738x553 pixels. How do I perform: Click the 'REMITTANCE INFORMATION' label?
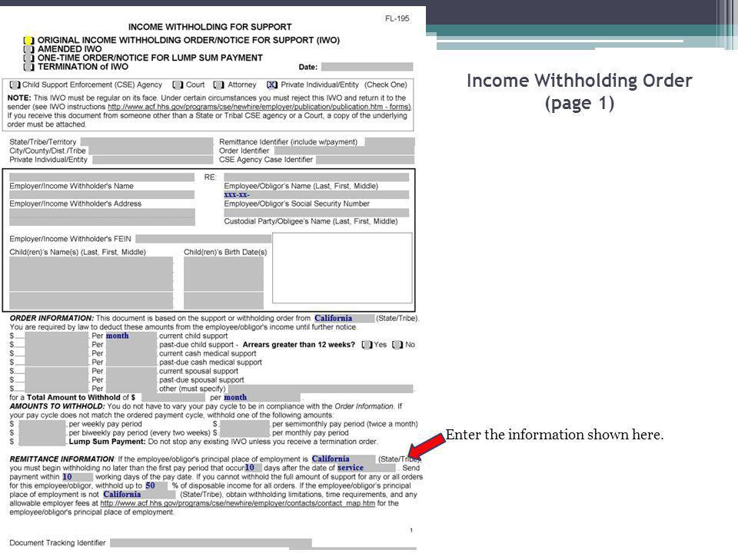[x=61, y=459]
